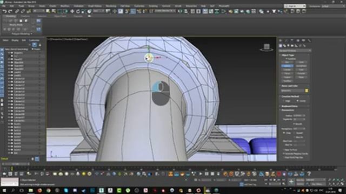Viewport: 346px width, 194px height.
Task: Switch to the Freeform ribbon tab
Action: tap(25, 16)
